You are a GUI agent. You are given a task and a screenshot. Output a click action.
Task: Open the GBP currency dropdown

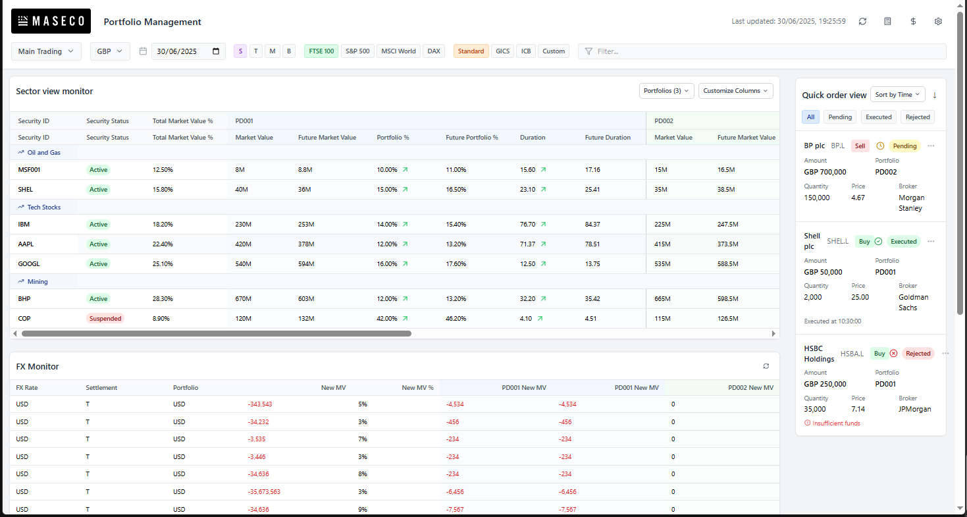click(110, 51)
